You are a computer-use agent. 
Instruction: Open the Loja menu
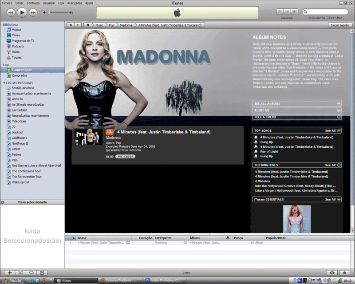61,3
